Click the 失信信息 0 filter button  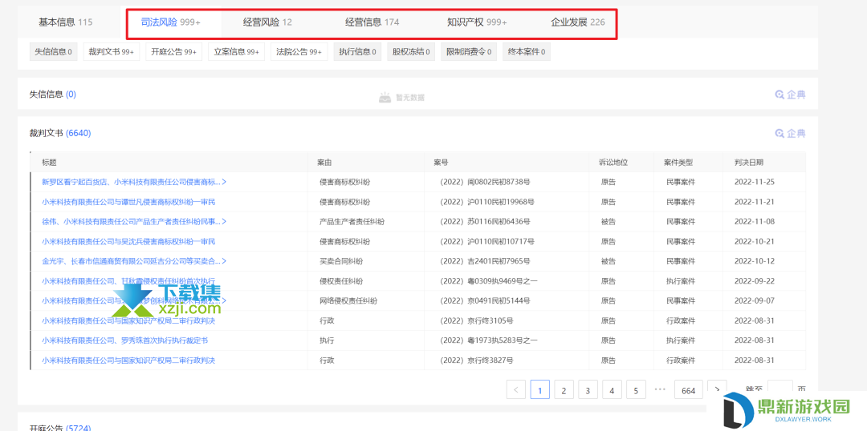click(x=53, y=52)
